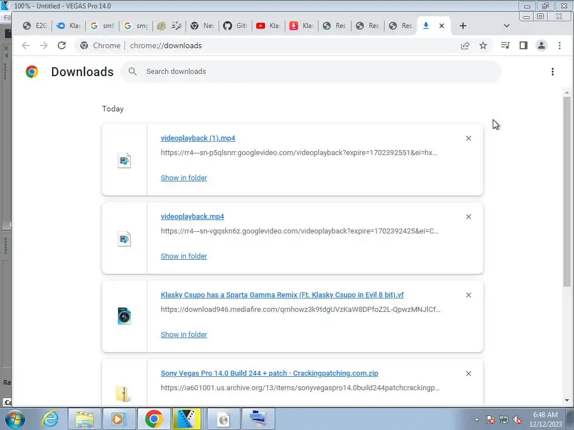
Task: Click the archive.org URL under Sony Vegas
Action: tap(300, 388)
